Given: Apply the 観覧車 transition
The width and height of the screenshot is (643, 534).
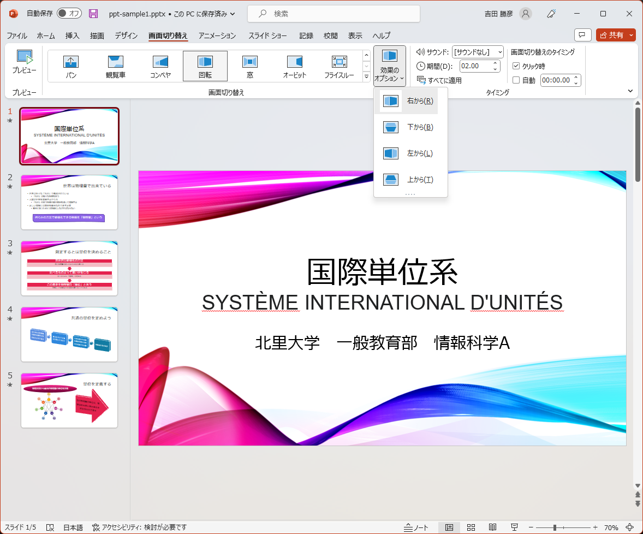Looking at the screenshot, I should [x=116, y=66].
